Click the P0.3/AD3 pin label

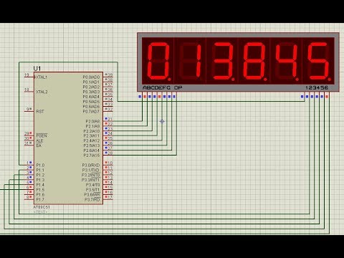click(91, 92)
